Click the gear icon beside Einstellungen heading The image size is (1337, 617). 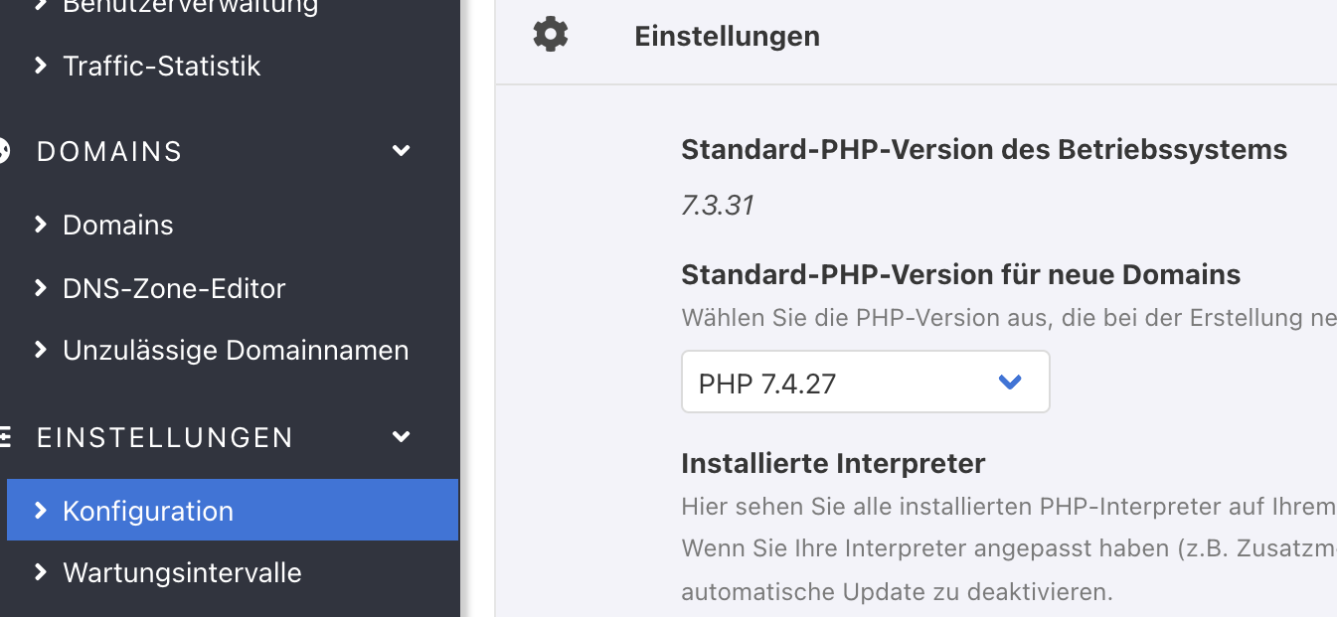[551, 35]
